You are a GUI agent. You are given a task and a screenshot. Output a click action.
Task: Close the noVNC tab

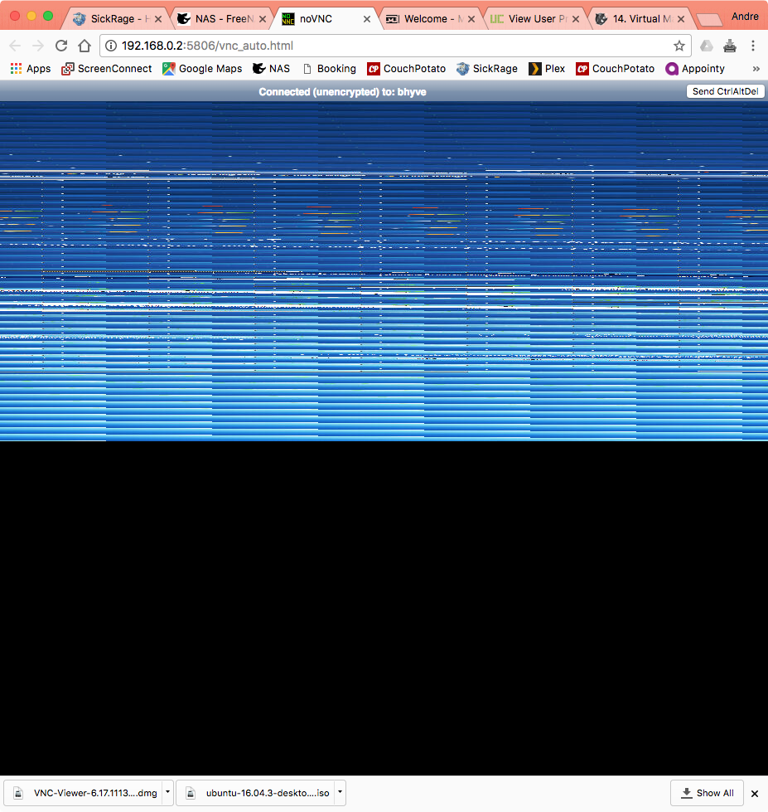pos(367,19)
